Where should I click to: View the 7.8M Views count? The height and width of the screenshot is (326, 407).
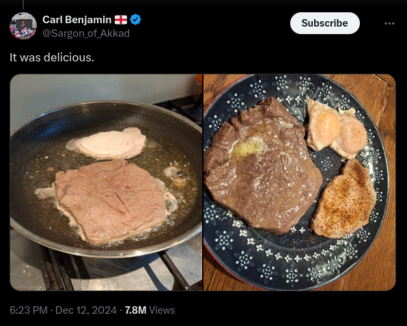(x=150, y=310)
